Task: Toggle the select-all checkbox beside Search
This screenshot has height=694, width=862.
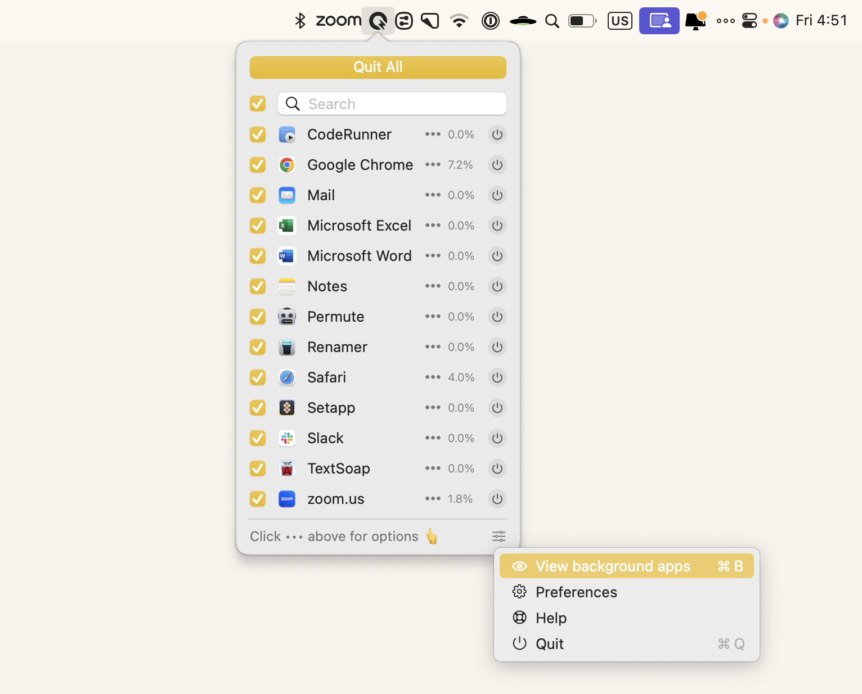Action: click(x=258, y=104)
